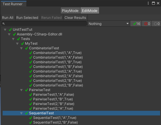This screenshot has width=161, height=125.
Task: Open the Nothing category dropdown
Action: [109, 24]
